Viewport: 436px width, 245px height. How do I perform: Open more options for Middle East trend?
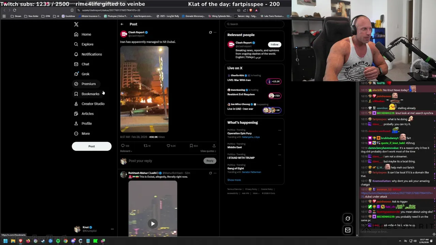coord(280,144)
